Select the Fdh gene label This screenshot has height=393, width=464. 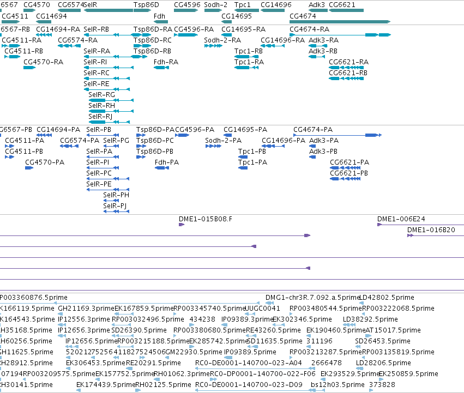click(x=160, y=16)
